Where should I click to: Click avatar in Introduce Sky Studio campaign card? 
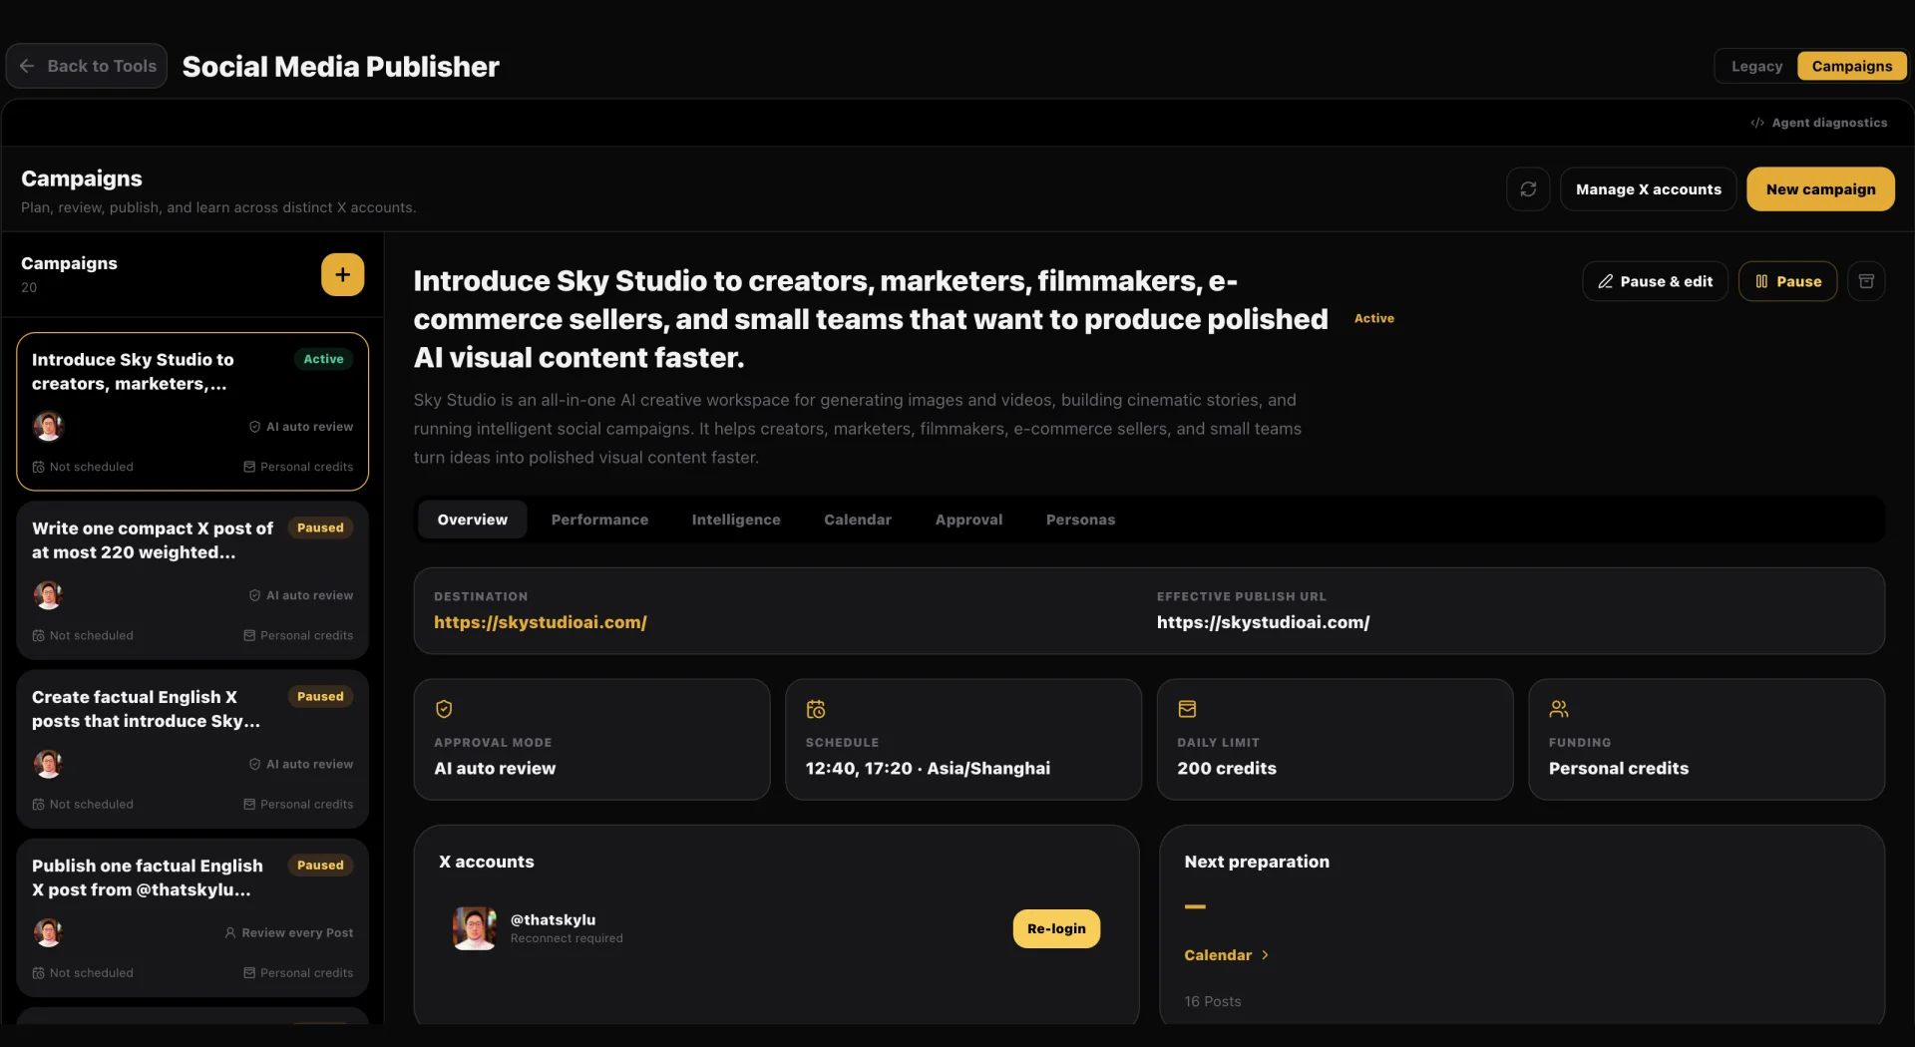pos(48,427)
